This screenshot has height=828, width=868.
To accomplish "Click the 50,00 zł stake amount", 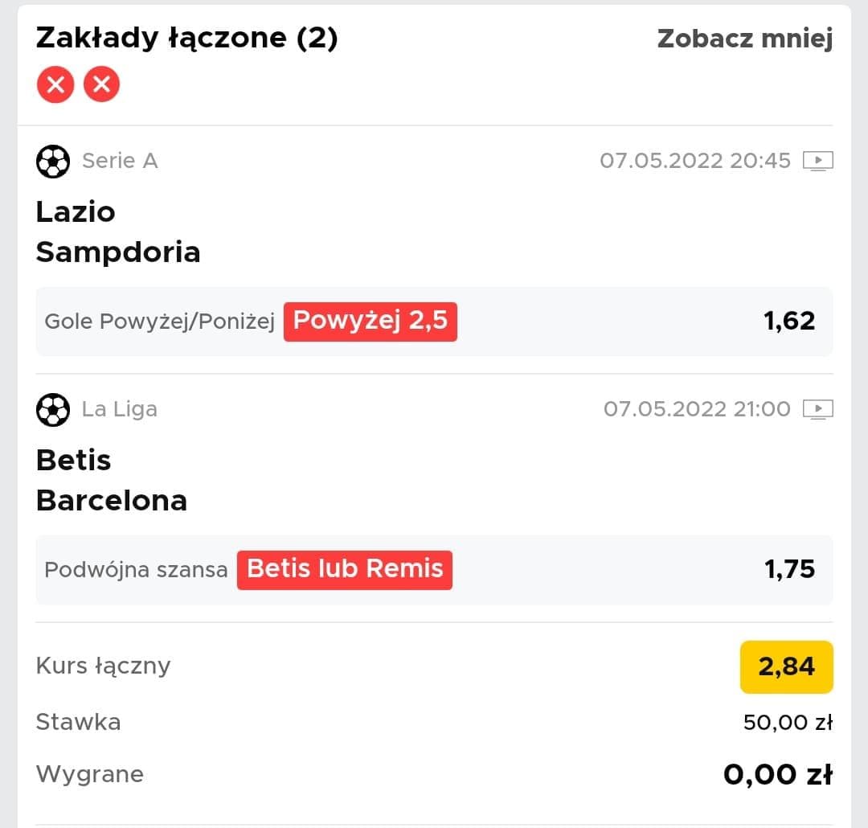I will point(788,722).
